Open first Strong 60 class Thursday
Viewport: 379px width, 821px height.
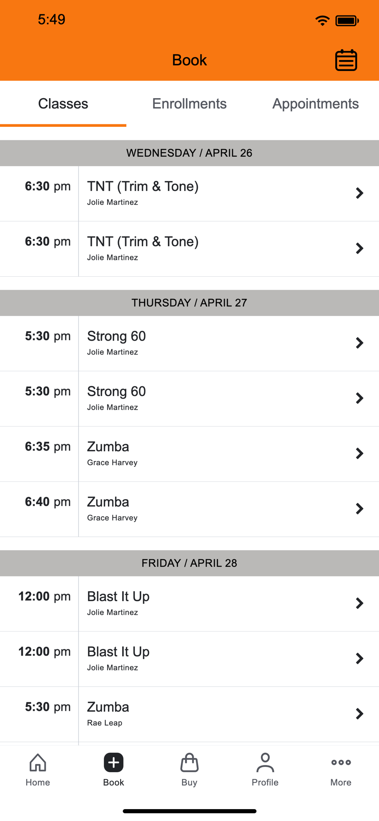[x=189, y=343]
